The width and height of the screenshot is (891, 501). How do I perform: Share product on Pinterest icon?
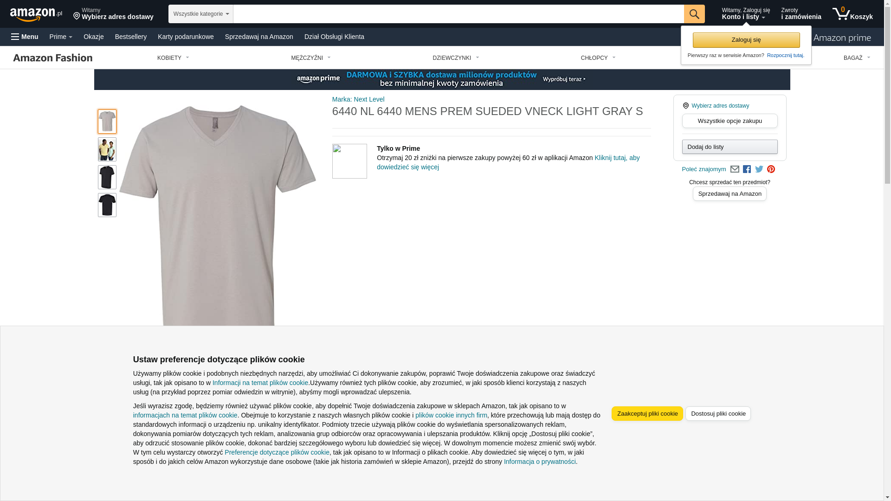coord(771,169)
